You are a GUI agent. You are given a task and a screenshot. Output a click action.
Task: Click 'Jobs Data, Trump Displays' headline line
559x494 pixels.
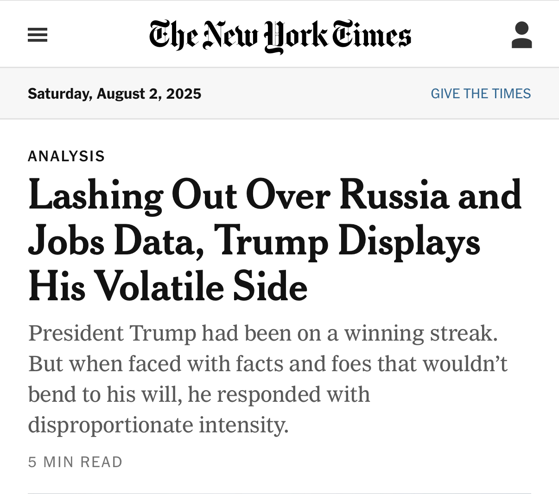pos(254,241)
